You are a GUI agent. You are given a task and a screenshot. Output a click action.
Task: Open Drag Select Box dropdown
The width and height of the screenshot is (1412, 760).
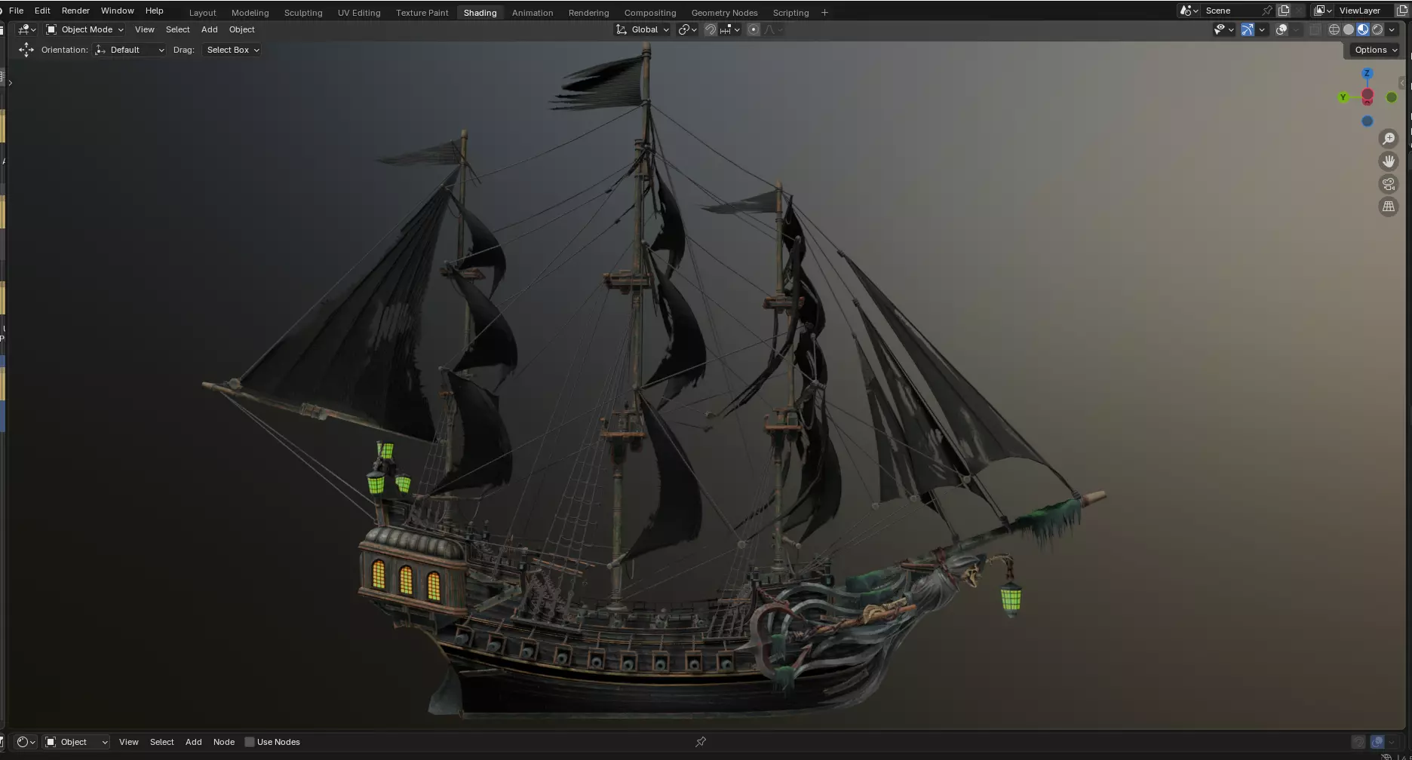[x=232, y=50]
